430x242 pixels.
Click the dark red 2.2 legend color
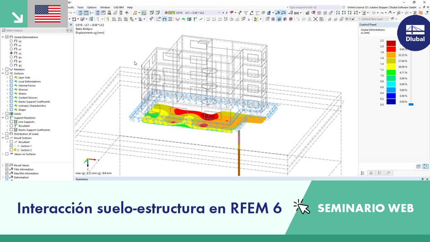391,43
